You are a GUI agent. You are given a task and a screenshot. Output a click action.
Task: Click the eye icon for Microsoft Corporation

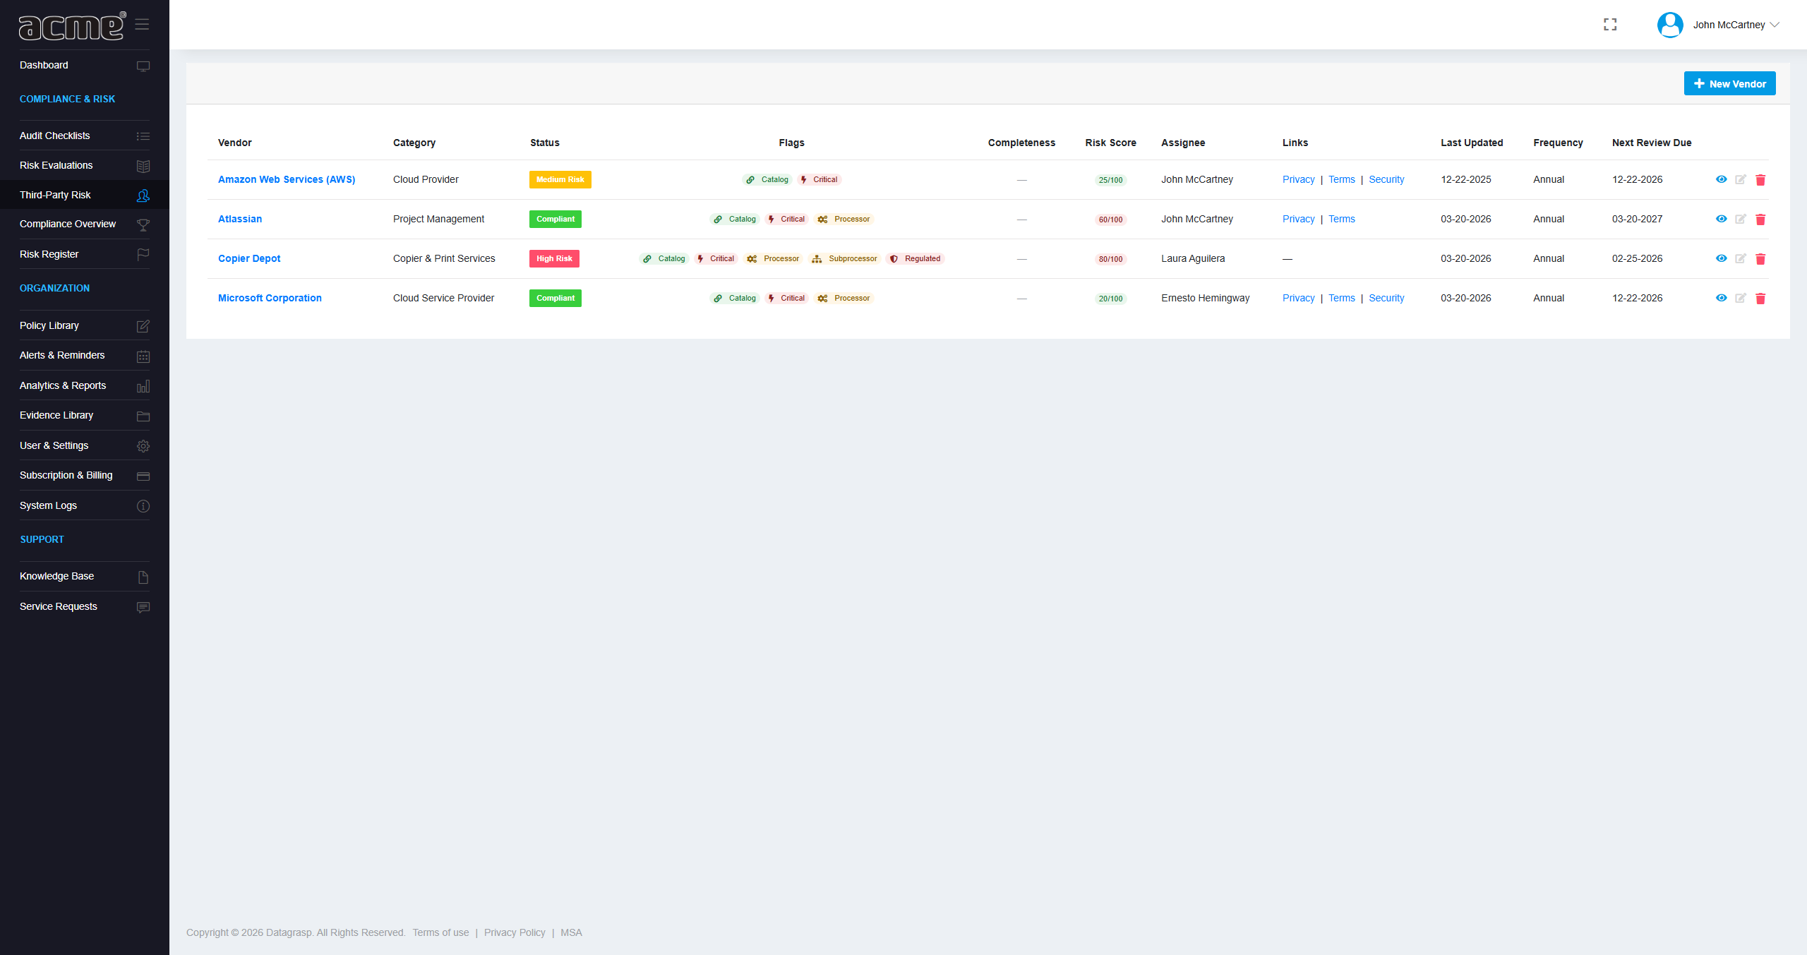[1720, 298]
